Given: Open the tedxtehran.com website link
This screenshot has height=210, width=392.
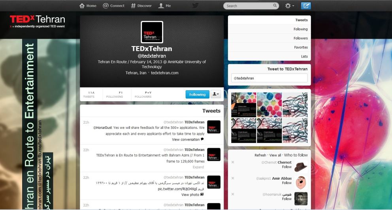Looking at the screenshot, I should coord(165,73).
